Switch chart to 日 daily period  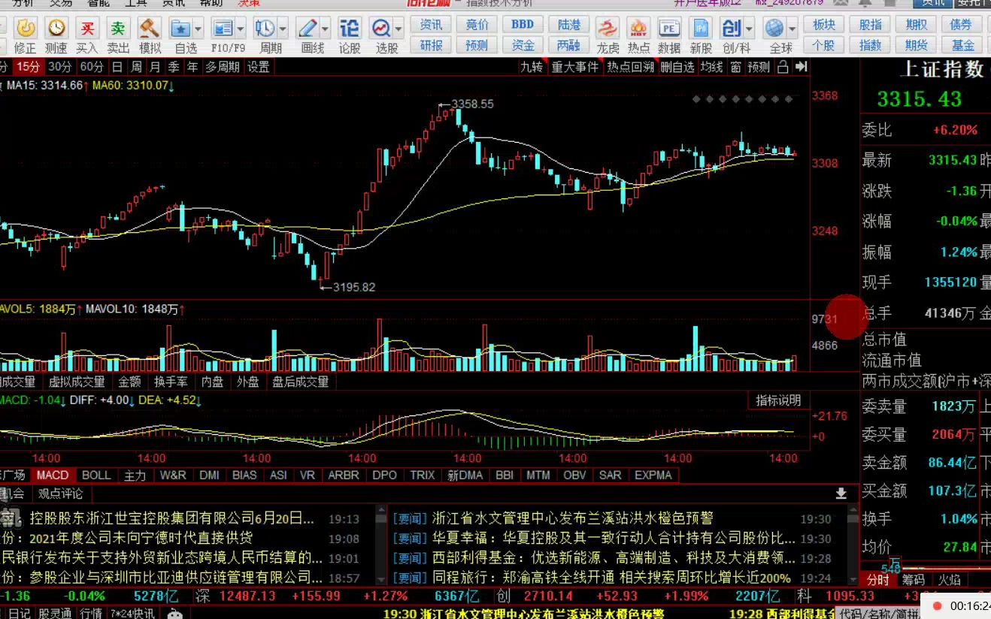click(x=118, y=67)
